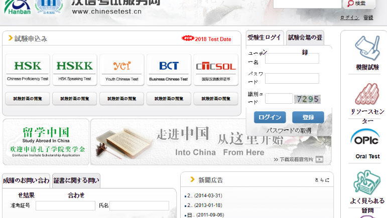Open the 模擬試験 sidebar link
The height and width of the screenshot is (218, 387).
(367, 67)
